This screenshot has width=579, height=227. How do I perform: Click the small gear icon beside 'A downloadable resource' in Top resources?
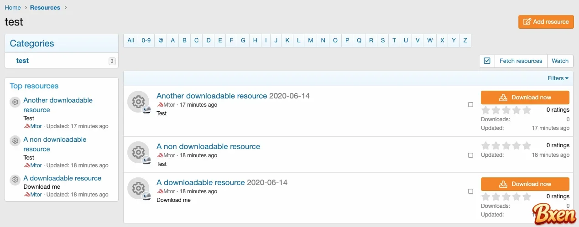15,180
